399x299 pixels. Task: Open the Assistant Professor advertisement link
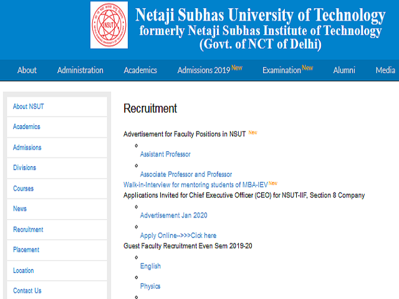tap(165, 154)
